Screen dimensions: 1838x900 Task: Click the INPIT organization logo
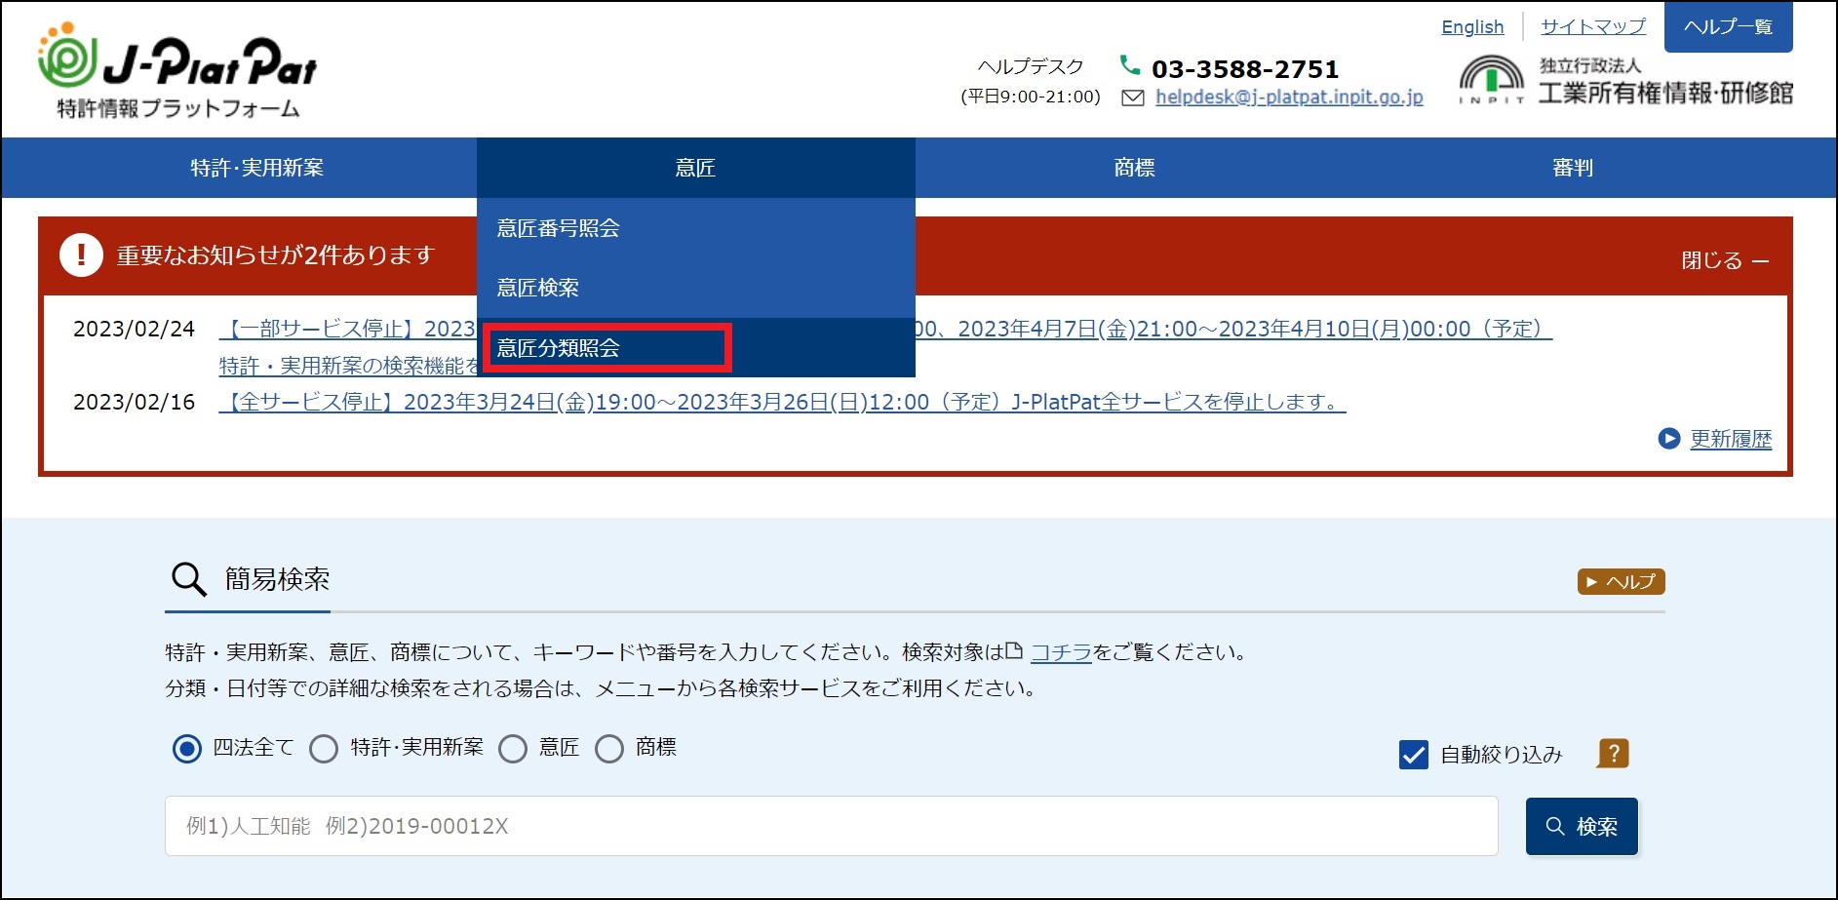1491,79
